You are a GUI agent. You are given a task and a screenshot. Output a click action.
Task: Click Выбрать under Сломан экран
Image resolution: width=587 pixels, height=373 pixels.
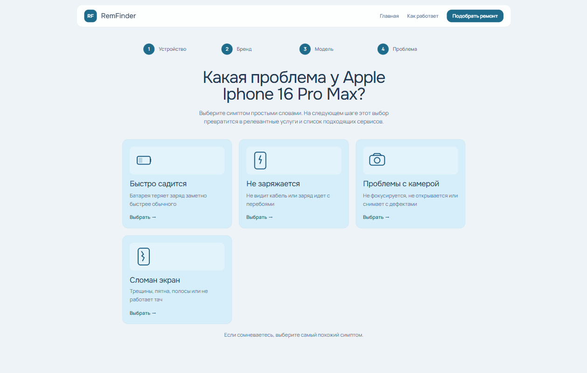click(143, 313)
